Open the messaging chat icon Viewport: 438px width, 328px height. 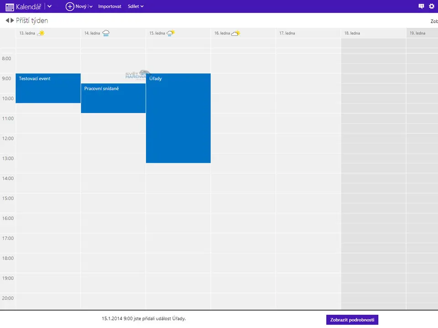pyautogui.click(x=421, y=6)
